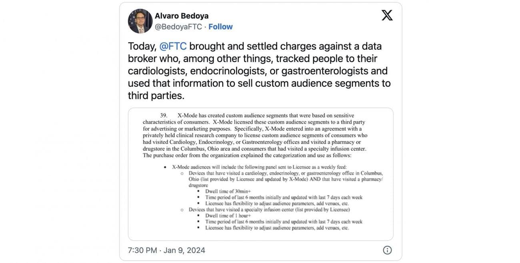The image size is (520, 263).
Task: Click the Alvaro Bedoya display name
Action: click(x=181, y=15)
